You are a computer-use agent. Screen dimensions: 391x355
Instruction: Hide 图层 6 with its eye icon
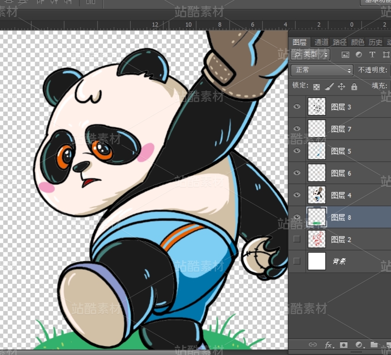(297, 173)
